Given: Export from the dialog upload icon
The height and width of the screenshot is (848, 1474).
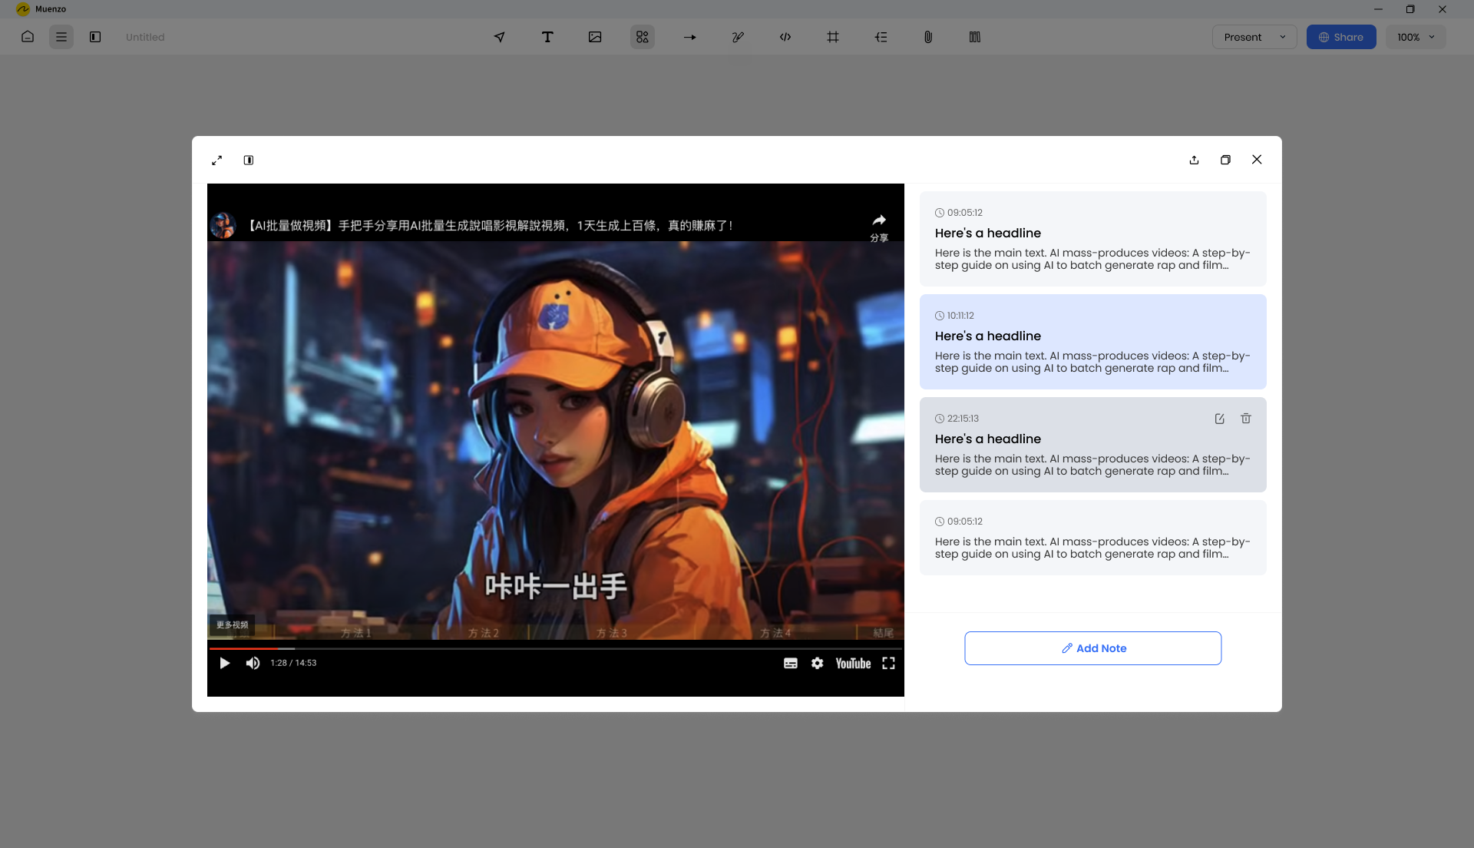Looking at the screenshot, I should 1194,160.
